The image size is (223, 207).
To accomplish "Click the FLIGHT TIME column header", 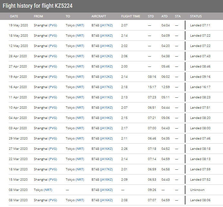I will (131, 16).
